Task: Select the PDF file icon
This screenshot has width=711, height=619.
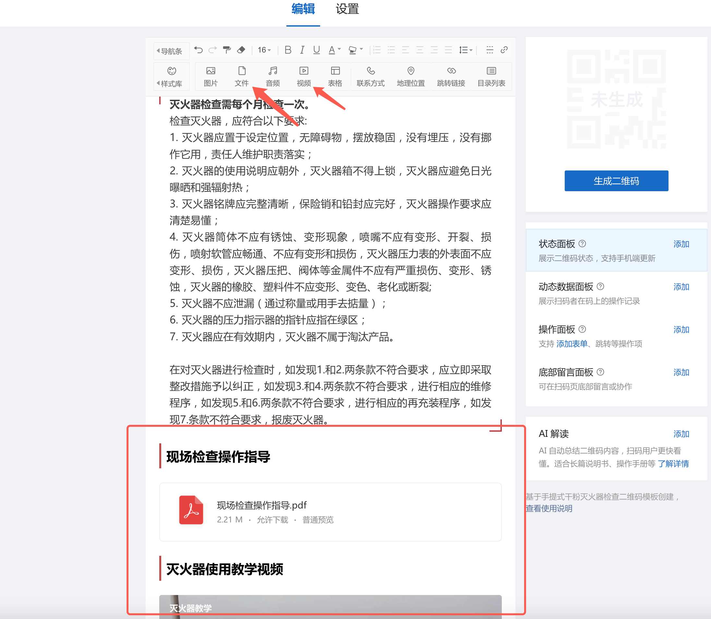Action: pos(191,510)
